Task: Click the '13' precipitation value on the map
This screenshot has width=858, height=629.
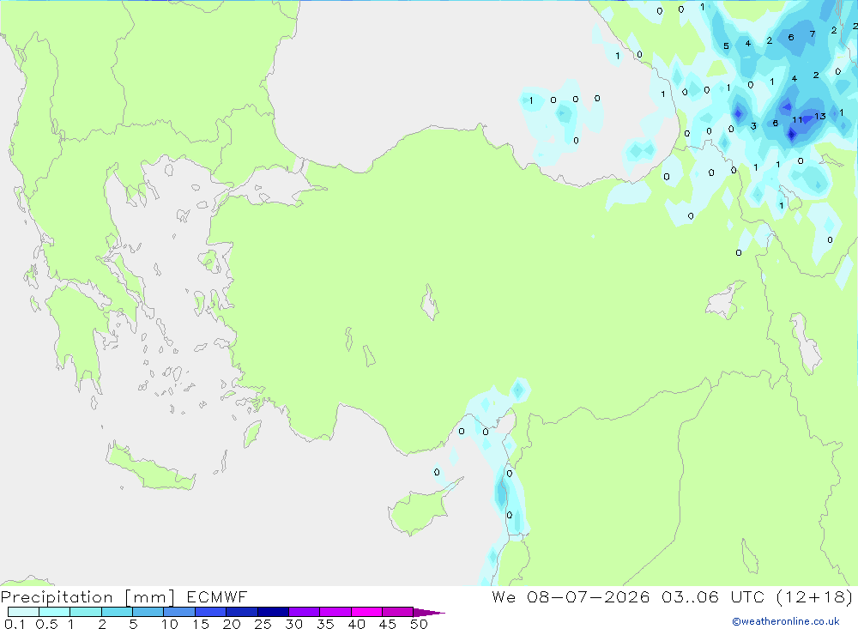Action: tap(819, 116)
